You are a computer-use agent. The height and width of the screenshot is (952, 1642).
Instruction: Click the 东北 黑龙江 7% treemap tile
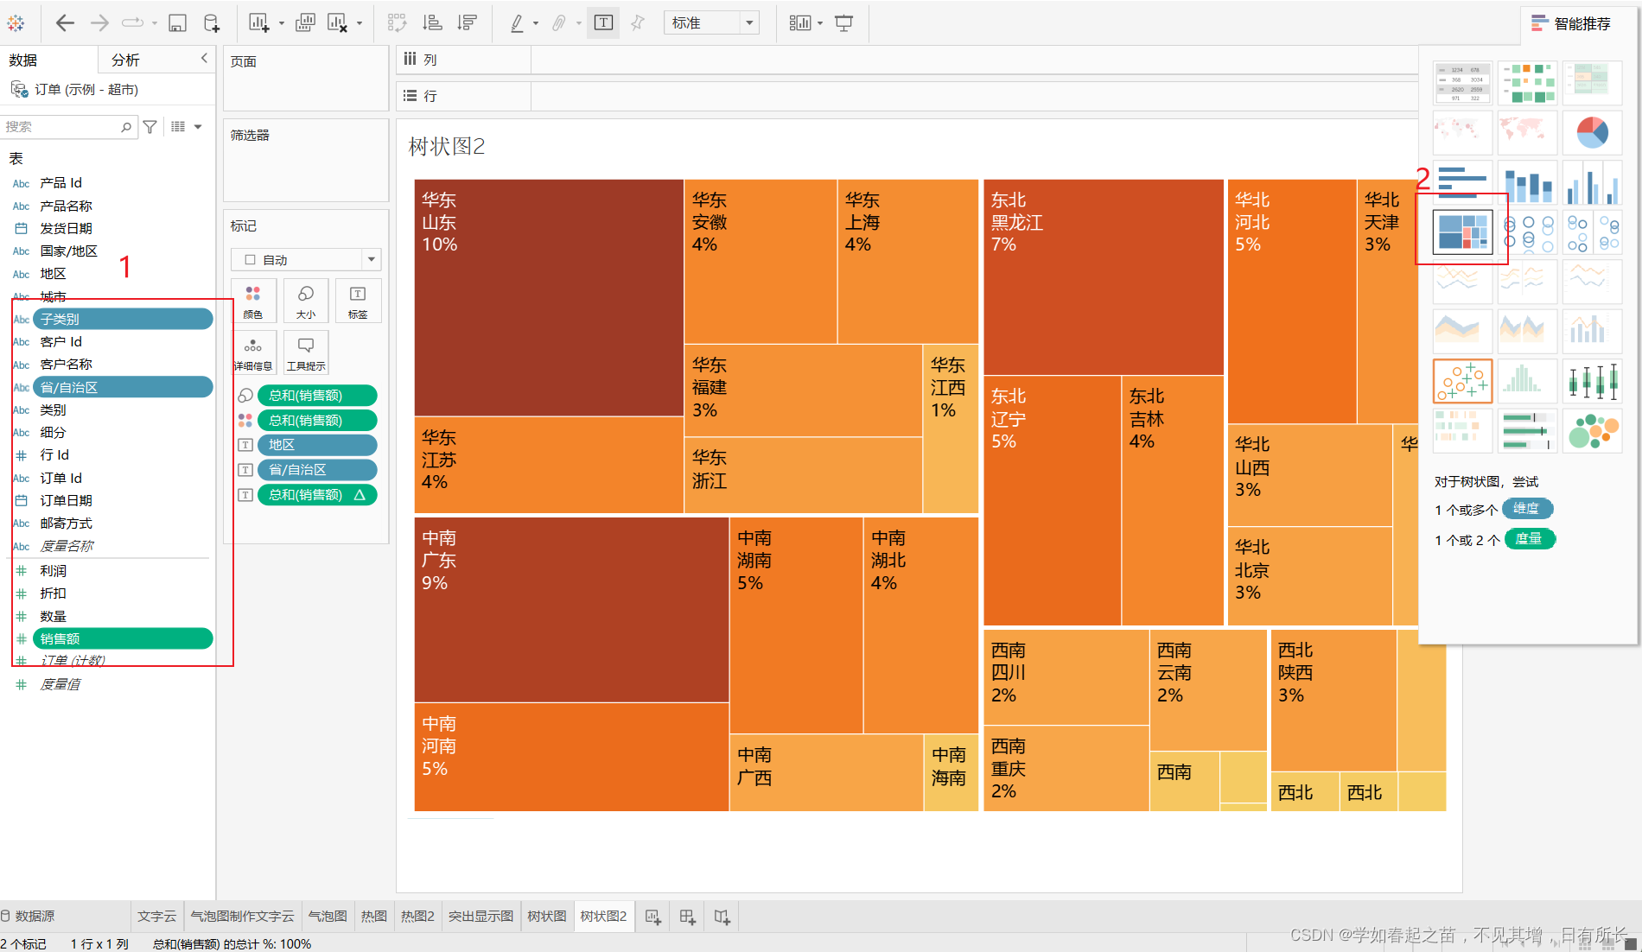pos(1104,277)
